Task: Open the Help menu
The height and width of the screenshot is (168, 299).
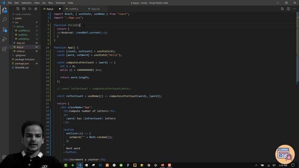Action: coord(71,3)
